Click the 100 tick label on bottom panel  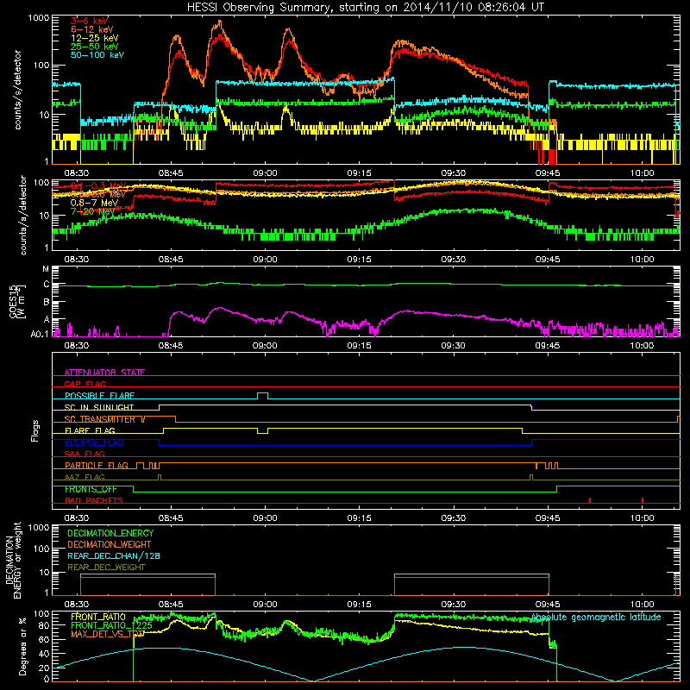click(x=41, y=613)
